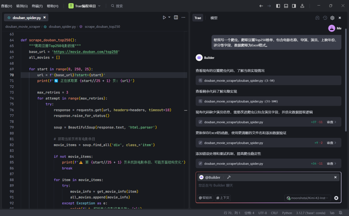Click edit icon on +34 -11 file card
Screen dimensions: 349x216
[200, 163]
